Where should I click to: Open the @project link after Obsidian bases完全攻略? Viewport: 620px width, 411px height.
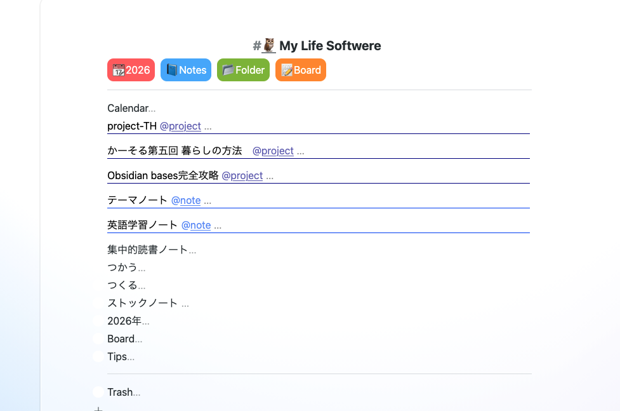pyautogui.click(x=243, y=175)
